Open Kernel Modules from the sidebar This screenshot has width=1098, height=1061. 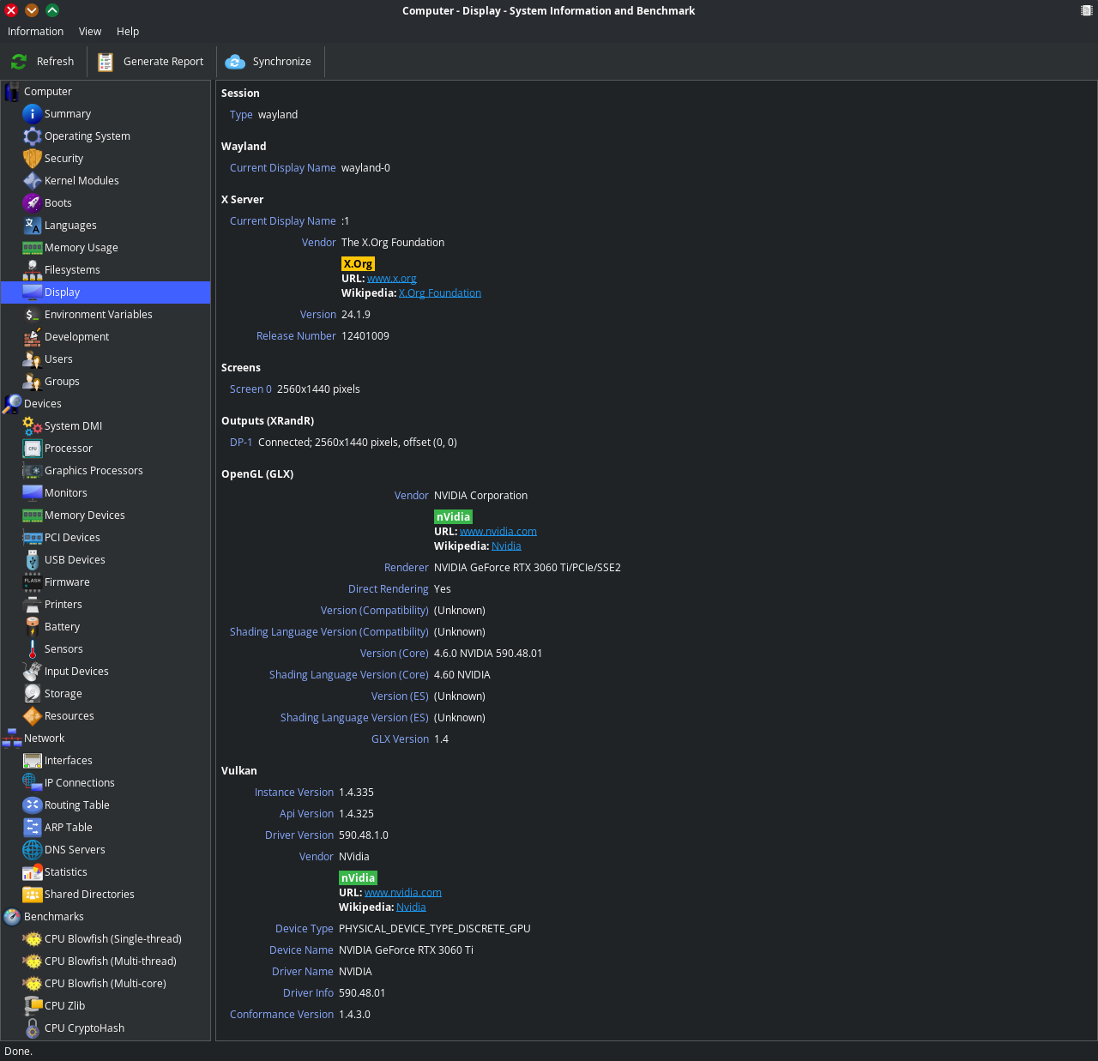(x=81, y=181)
